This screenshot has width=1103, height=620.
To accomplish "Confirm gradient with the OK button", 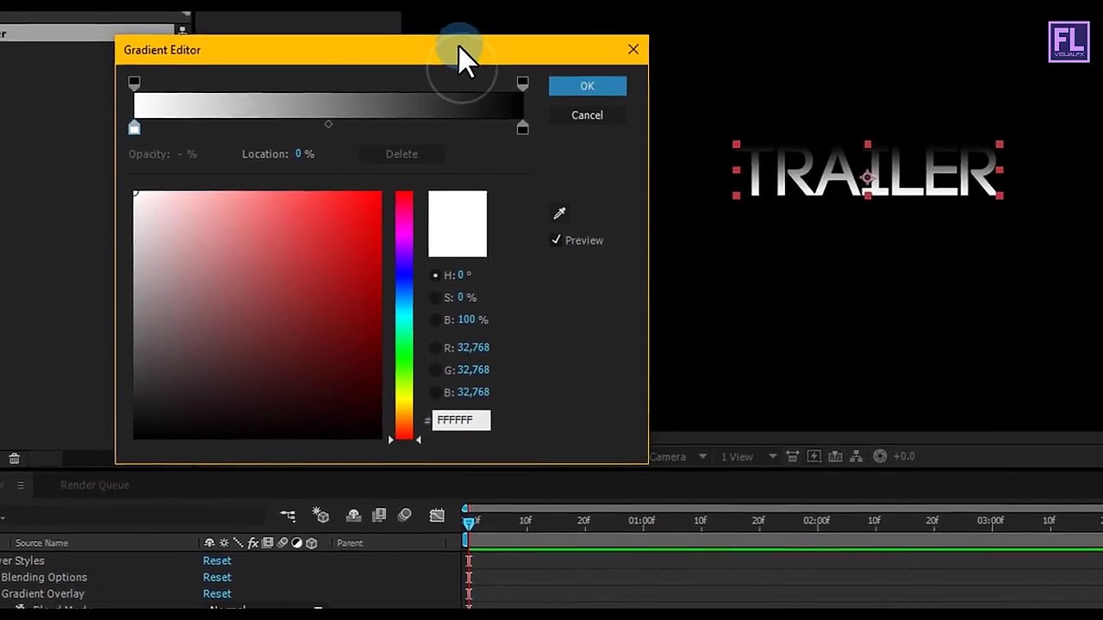I will [588, 86].
